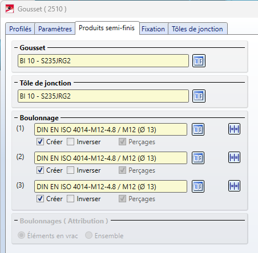Open catalogue icon for Boulonnage row (1)
This screenshot has width=258, height=253.
[x=198, y=129]
